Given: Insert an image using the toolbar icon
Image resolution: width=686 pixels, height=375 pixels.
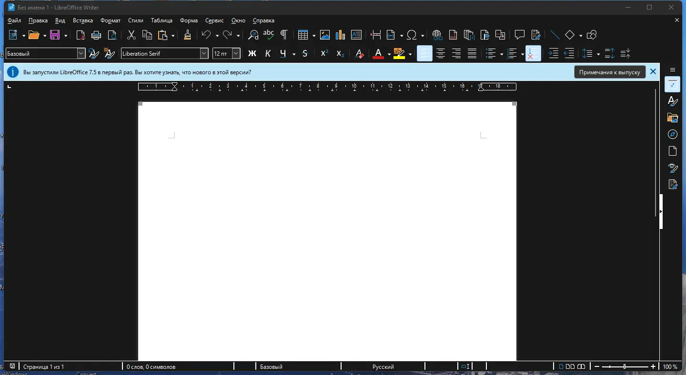Looking at the screenshot, I should (x=325, y=35).
